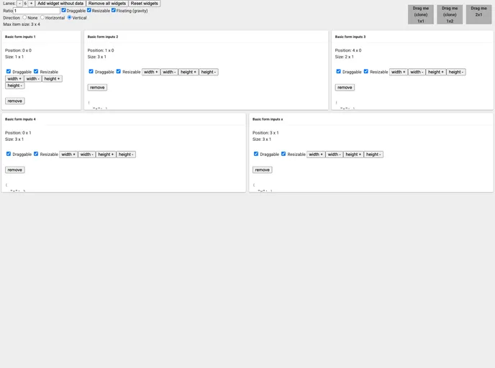Click width + in Basic form inputs 2
495x368 pixels.
151,72
